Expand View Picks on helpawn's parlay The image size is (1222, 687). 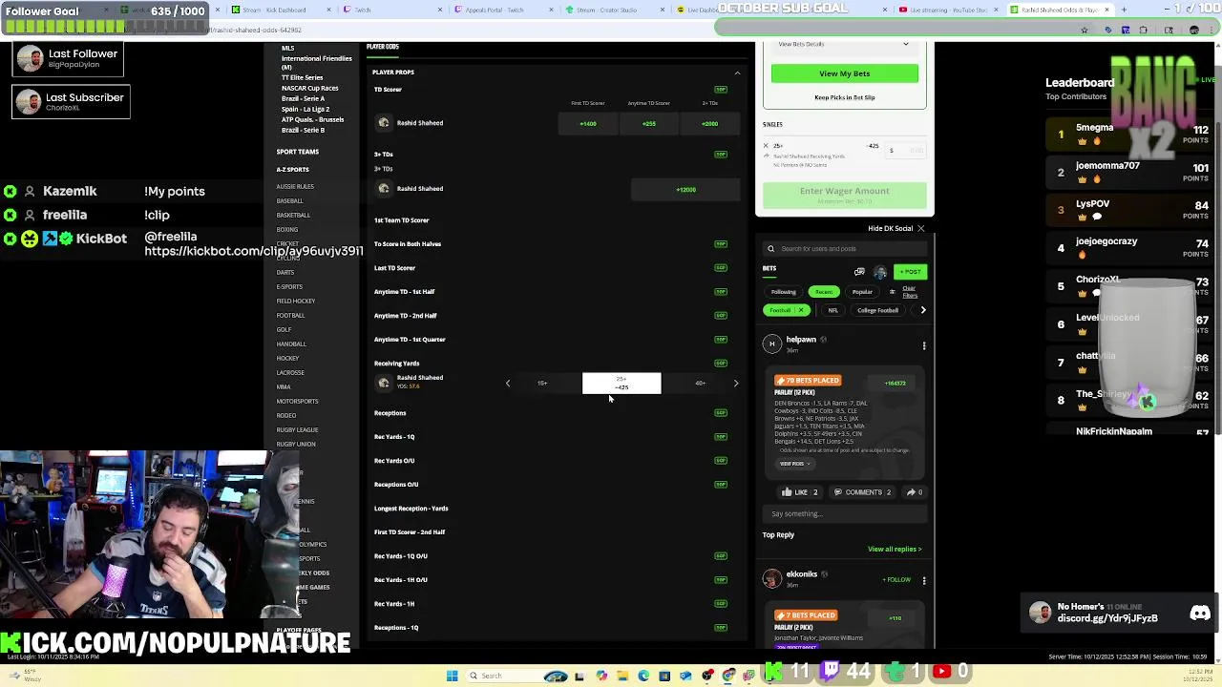click(x=794, y=464)
